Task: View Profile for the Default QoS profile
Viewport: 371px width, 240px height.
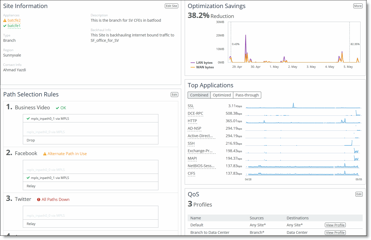Action: point(335,225)
